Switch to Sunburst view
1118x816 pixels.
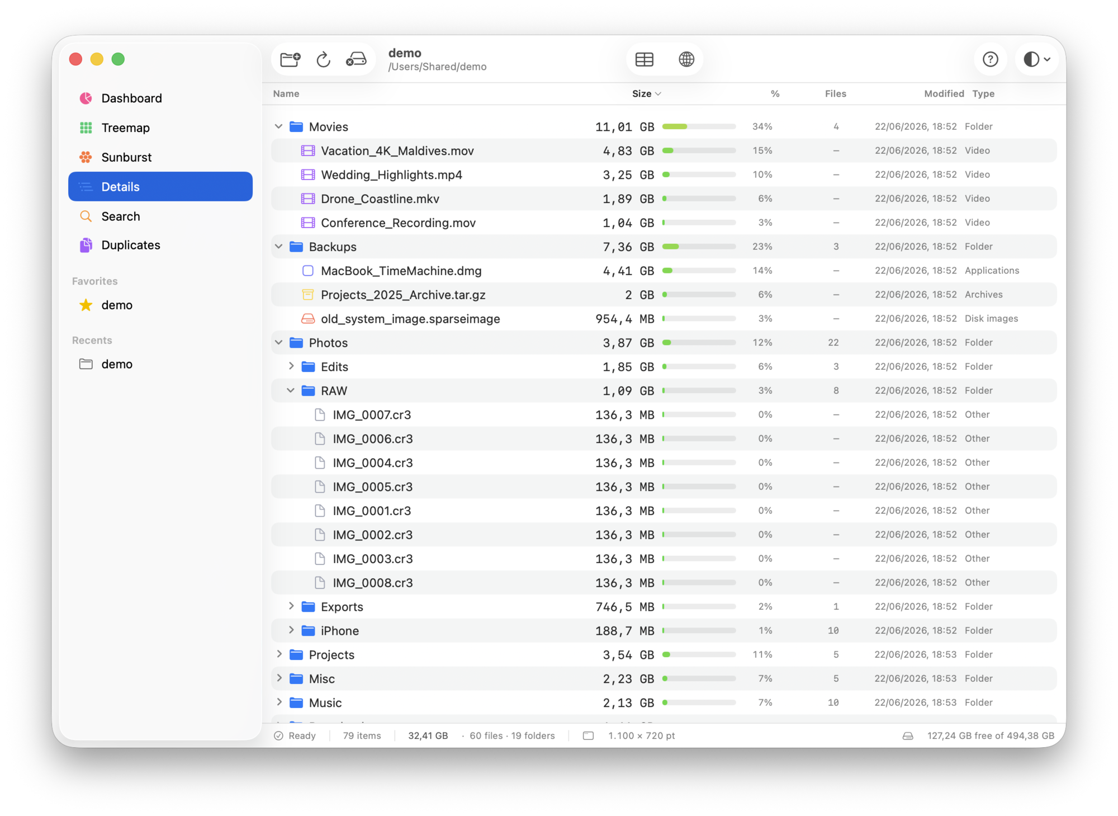tap(160, 158)
